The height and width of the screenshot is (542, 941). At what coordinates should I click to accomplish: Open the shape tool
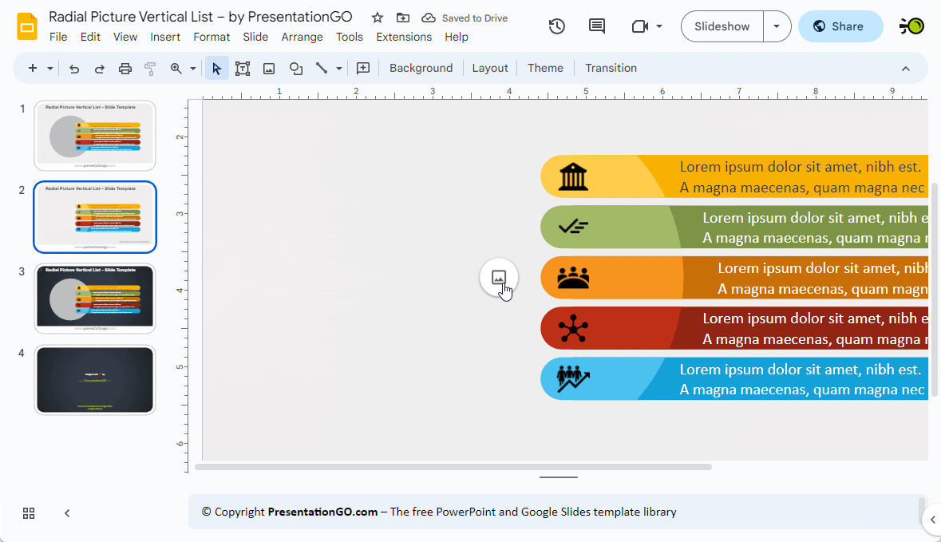tap(296, 69)
